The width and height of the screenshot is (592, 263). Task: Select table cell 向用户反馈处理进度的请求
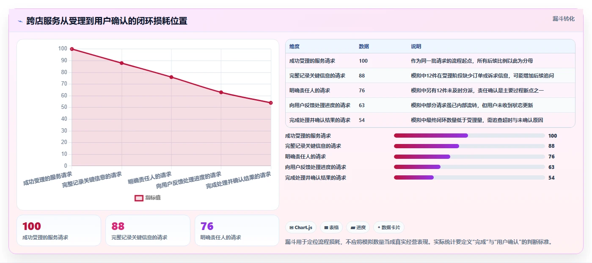pos(320,105)
